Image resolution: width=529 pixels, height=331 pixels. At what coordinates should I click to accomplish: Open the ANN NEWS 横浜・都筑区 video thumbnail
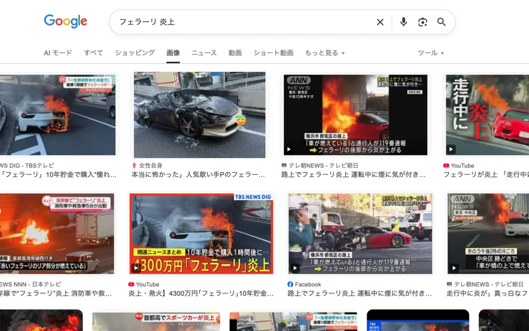pyautogui.click(x=355, y=115)
